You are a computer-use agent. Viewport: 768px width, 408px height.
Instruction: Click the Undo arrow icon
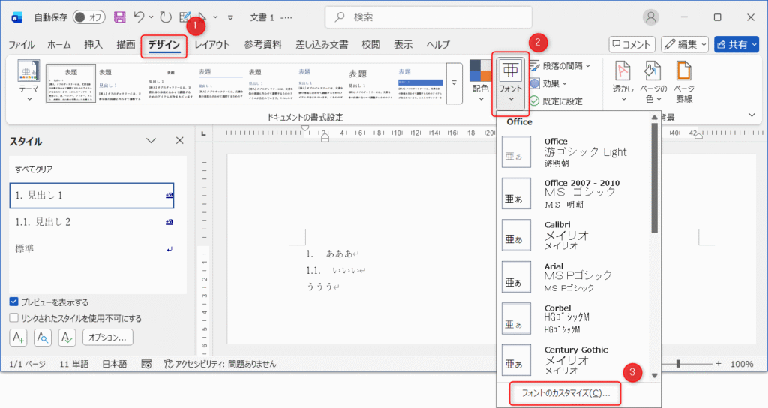coord(139,16)
